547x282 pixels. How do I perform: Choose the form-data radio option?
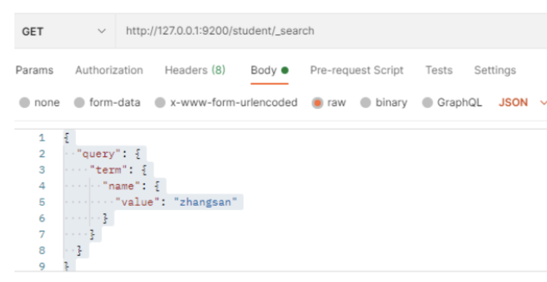point(79,103)
